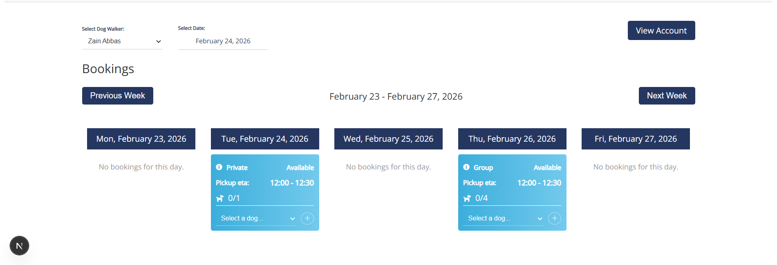Go to Next Week
Image resolution: width=777 pixels, height=265 pixels.
pos(667,96)
